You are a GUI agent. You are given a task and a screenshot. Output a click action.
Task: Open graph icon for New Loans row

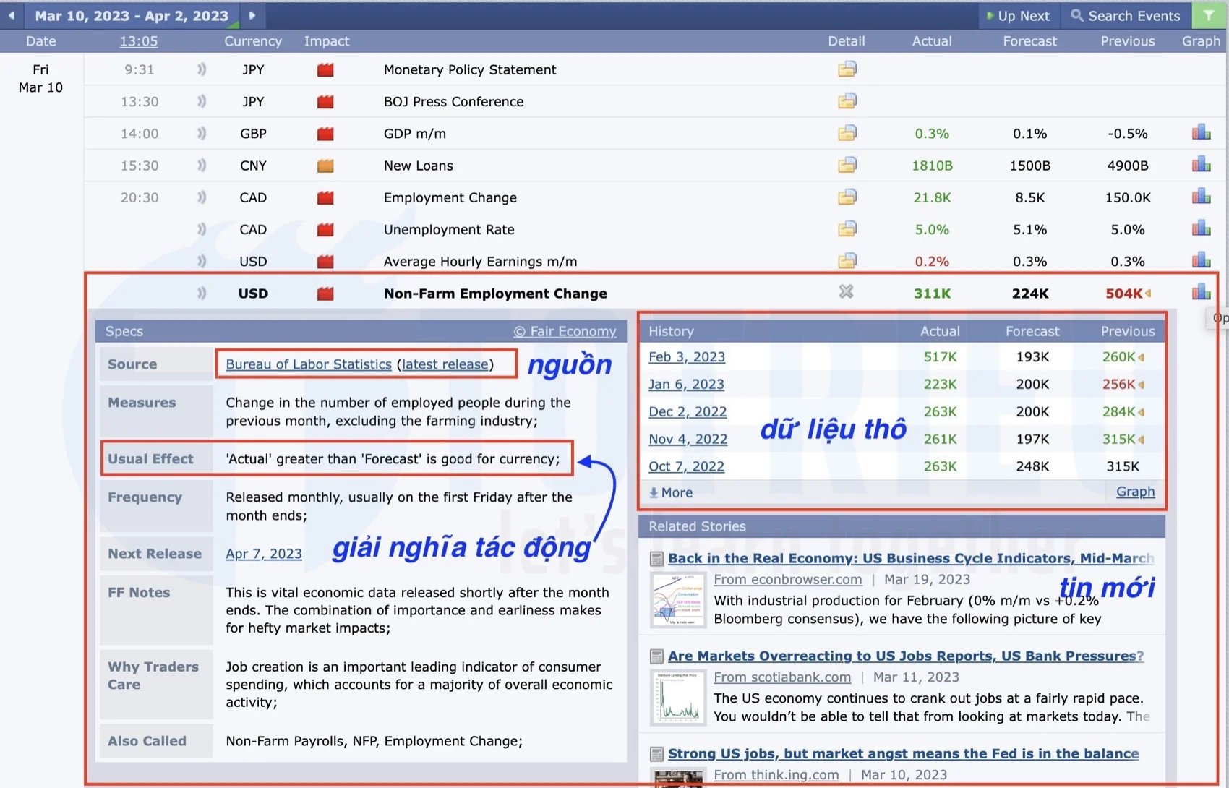point(1201,165)
